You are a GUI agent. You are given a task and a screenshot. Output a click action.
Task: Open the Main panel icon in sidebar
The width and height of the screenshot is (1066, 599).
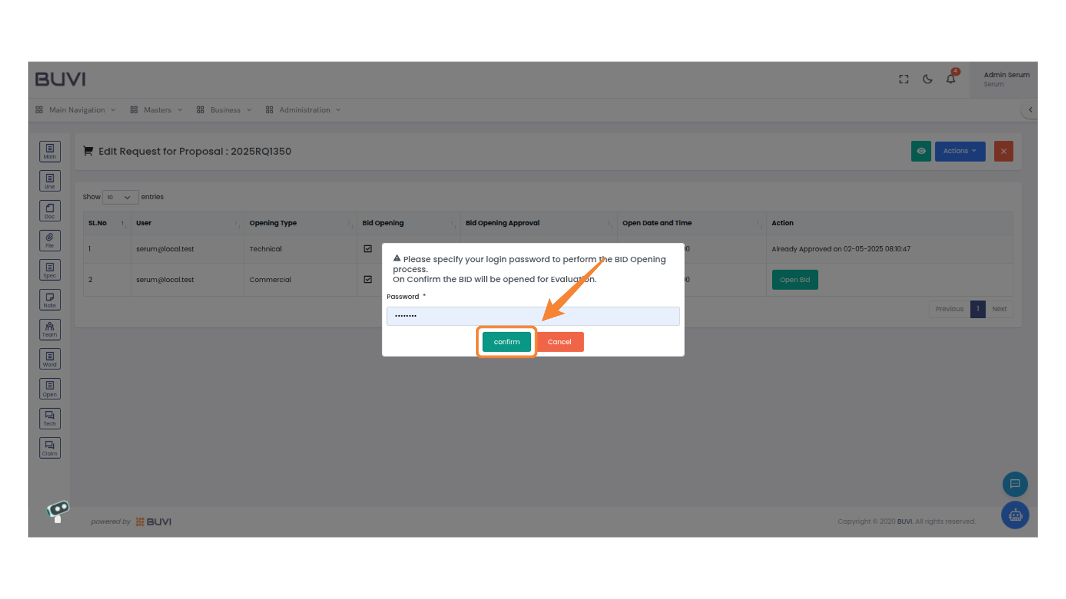point(50,151)
